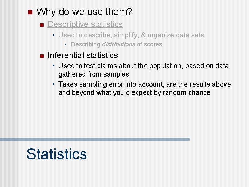Click the round bullet before "Used to test claims"

coord(54,66)
